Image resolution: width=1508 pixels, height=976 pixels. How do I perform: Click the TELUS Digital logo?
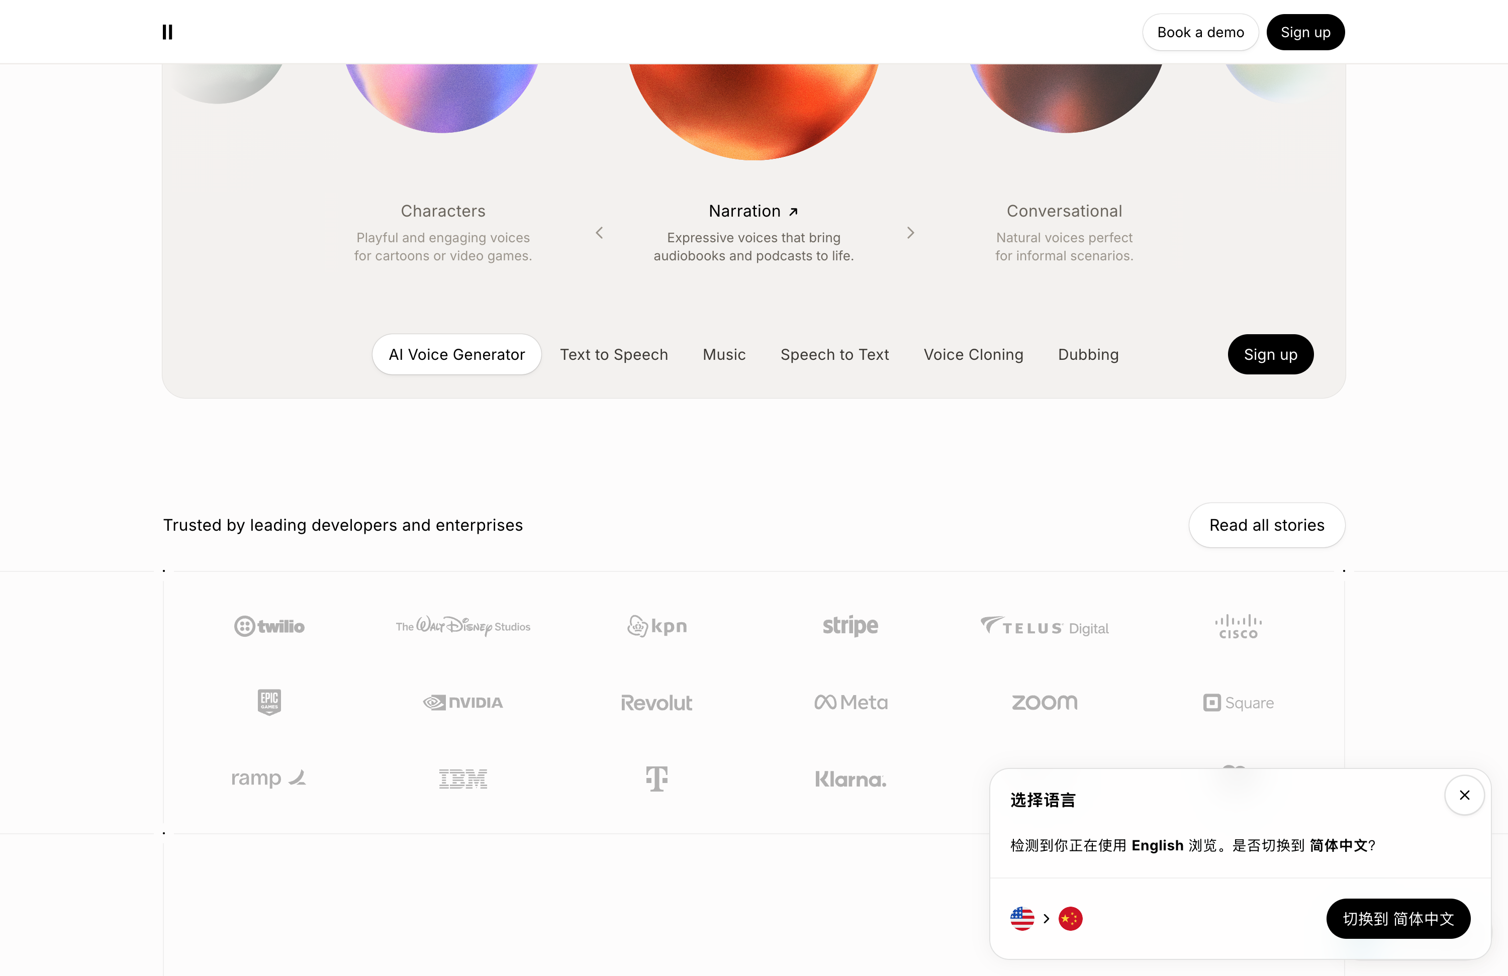coord(1044,626)
